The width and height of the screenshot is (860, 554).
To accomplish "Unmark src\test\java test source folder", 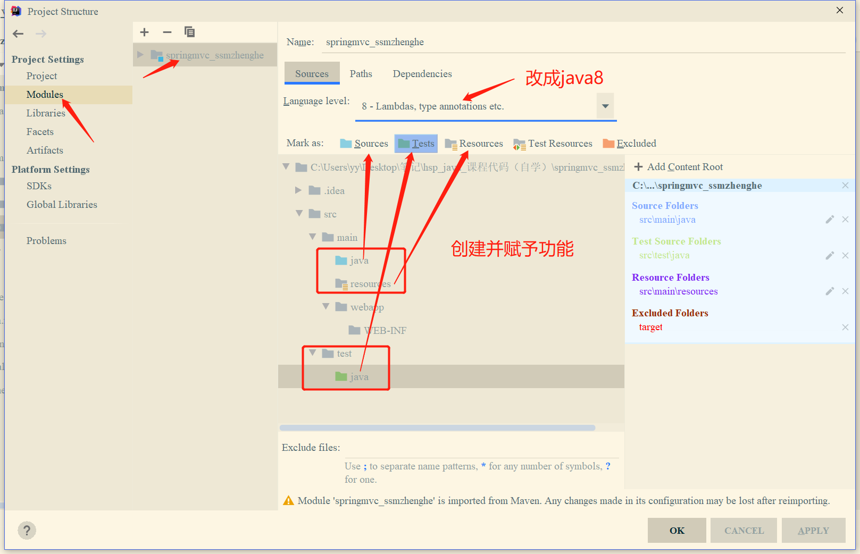I will pyautogui.click(x=845, y=256).
